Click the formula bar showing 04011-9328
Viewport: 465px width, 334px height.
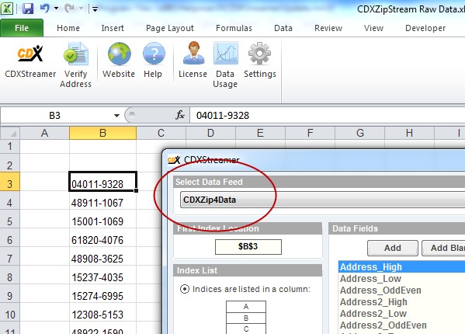pyautogui.click(x=328, y=116)
